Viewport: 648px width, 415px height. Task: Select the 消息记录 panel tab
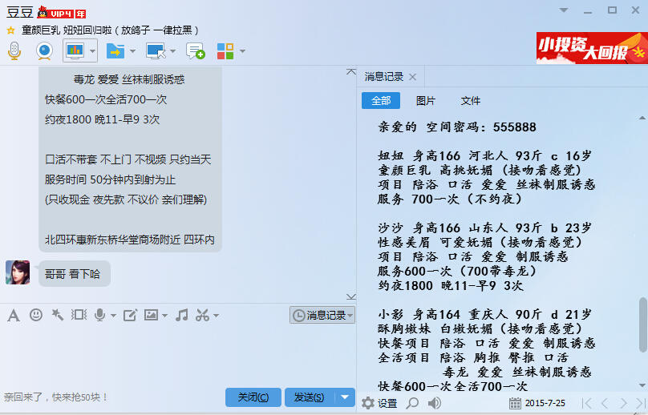(x=384, y=76)
